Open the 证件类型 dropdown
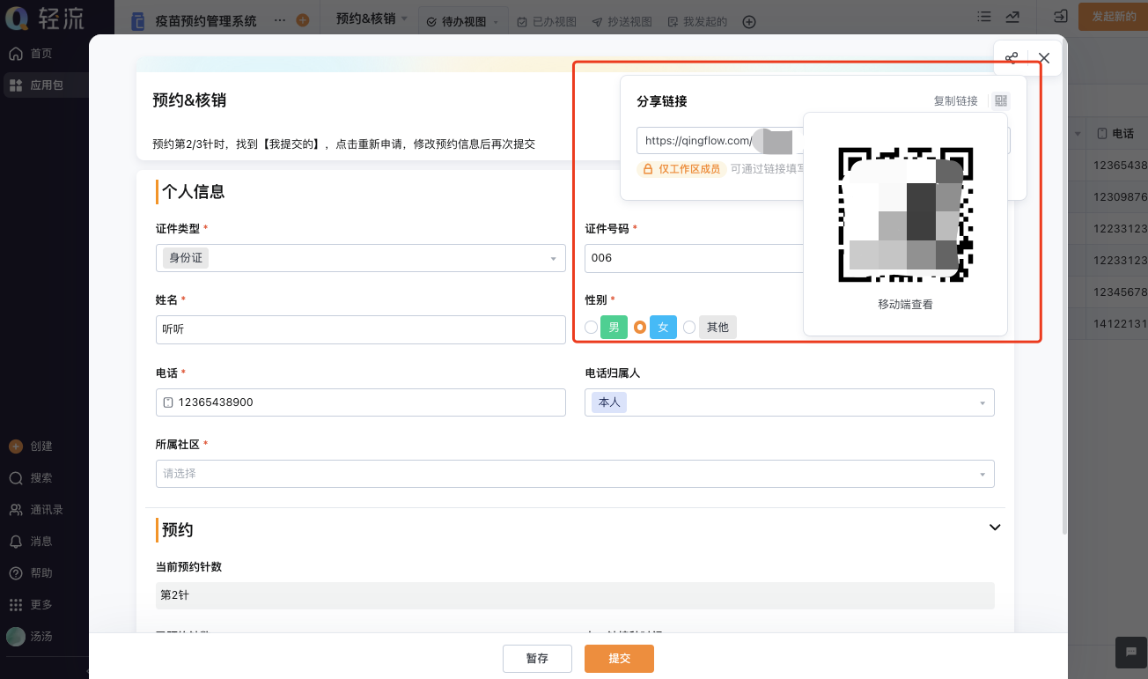The width and height of the screenshot is (1148, 679). click(x=360, y=258)
